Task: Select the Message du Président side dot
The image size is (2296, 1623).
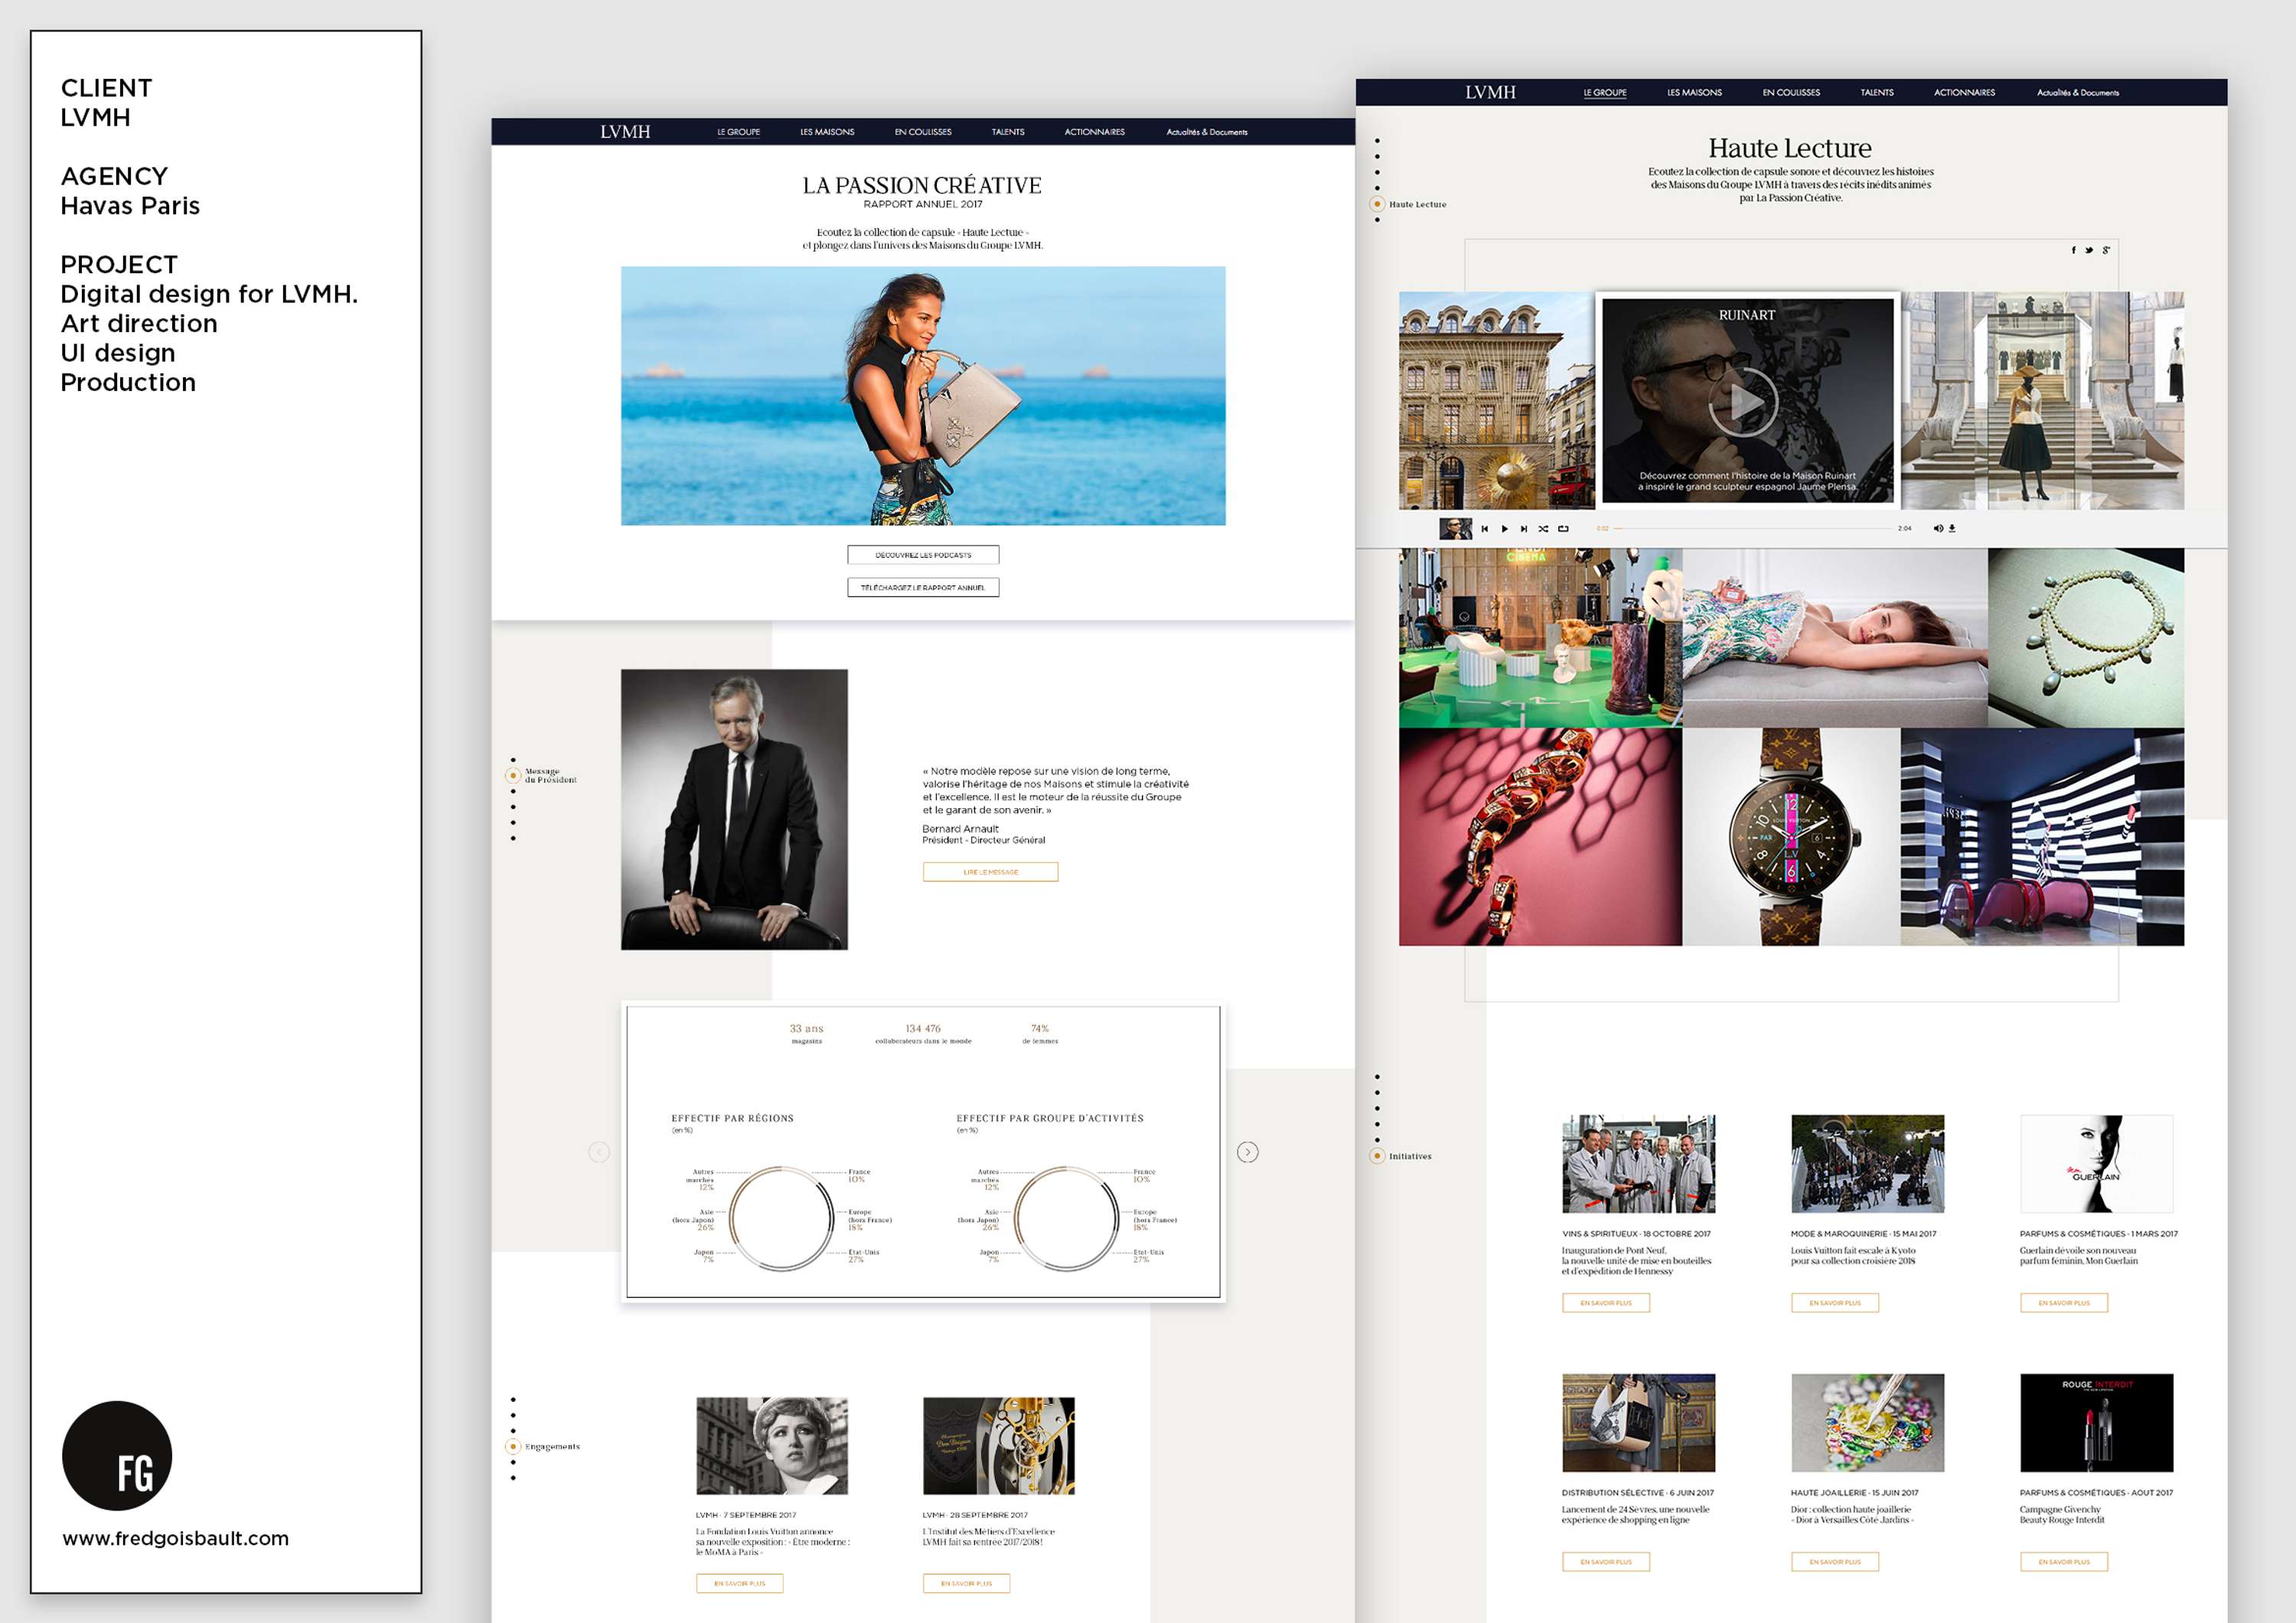Action: (x=514, y=775)
